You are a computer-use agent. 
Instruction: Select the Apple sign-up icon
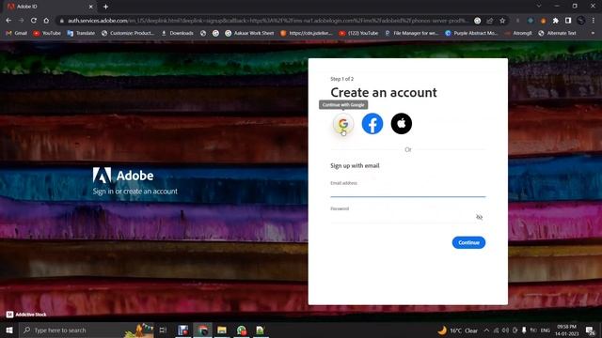pyautogui.click(x=402, y=123)
